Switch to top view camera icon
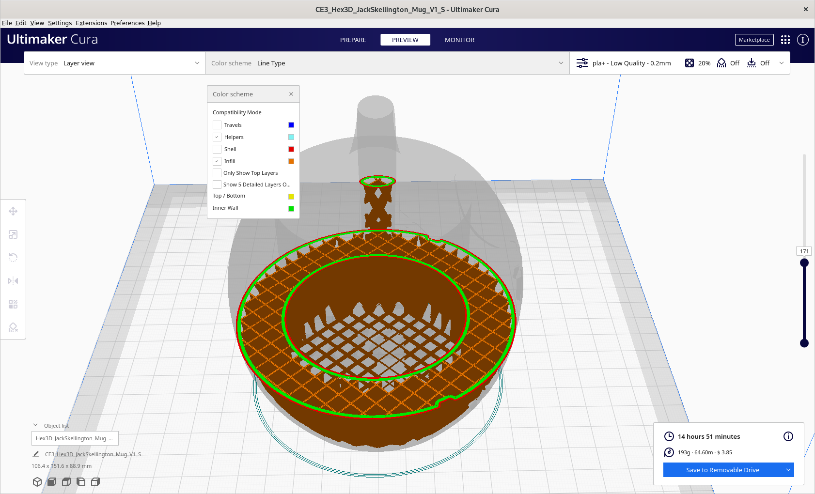This screenshot has height=494, width=815. [66, 482]
